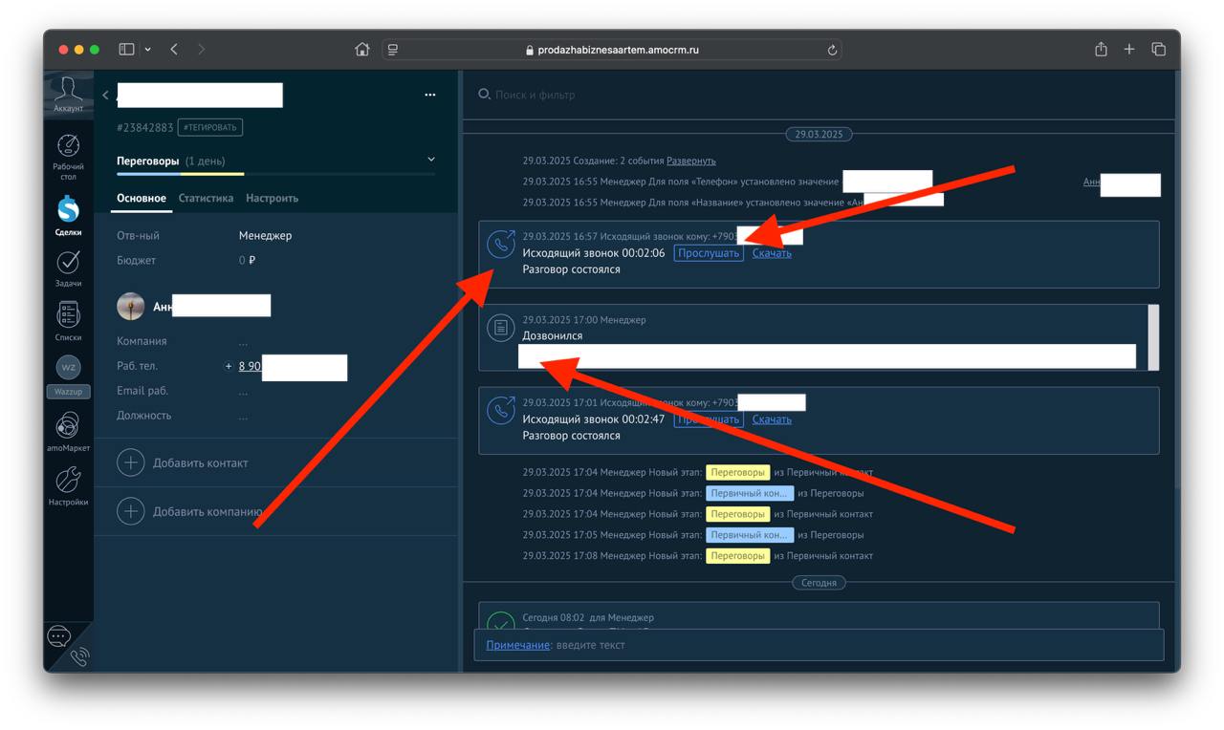Click Скачать for the 00:02:47 call
This screenshot has width=1224, height=730.
coord(772,419)
